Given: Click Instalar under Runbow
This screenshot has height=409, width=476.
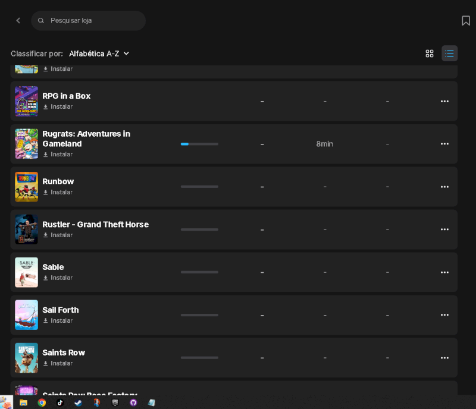Looking at the screenshot, I should [58, 193].
